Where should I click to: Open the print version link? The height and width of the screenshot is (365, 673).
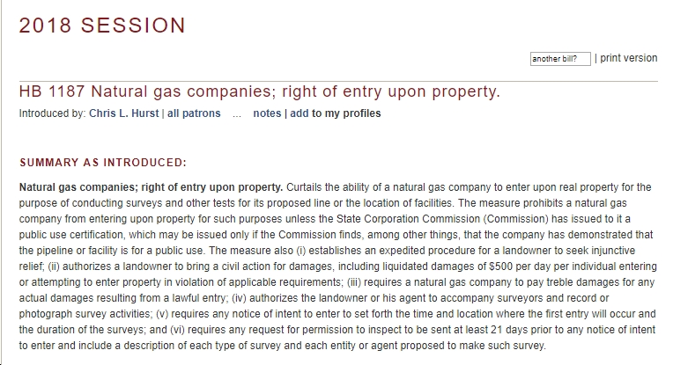(x=628, y=58)
